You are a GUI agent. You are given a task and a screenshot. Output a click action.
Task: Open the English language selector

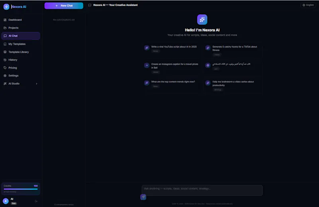(x=308, y=5)
